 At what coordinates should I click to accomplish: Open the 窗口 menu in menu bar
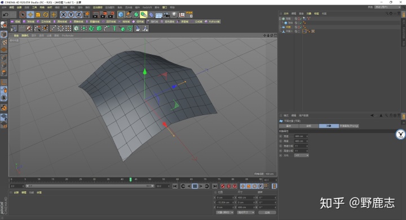165,7
